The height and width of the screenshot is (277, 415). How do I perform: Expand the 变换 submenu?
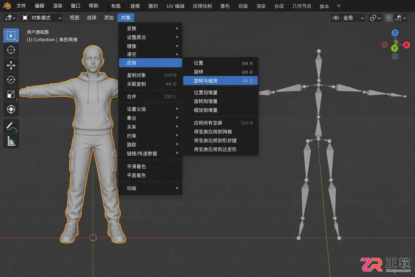tap(150, 29)
